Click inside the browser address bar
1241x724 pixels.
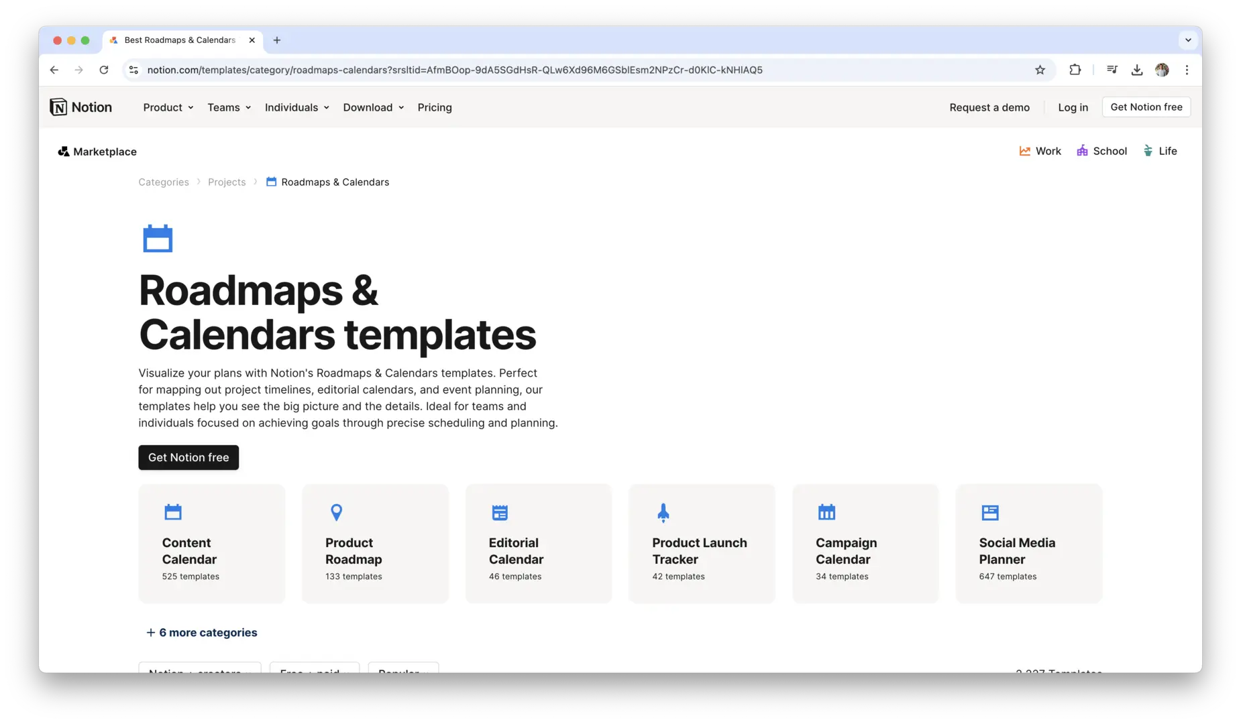click(470, 70)
